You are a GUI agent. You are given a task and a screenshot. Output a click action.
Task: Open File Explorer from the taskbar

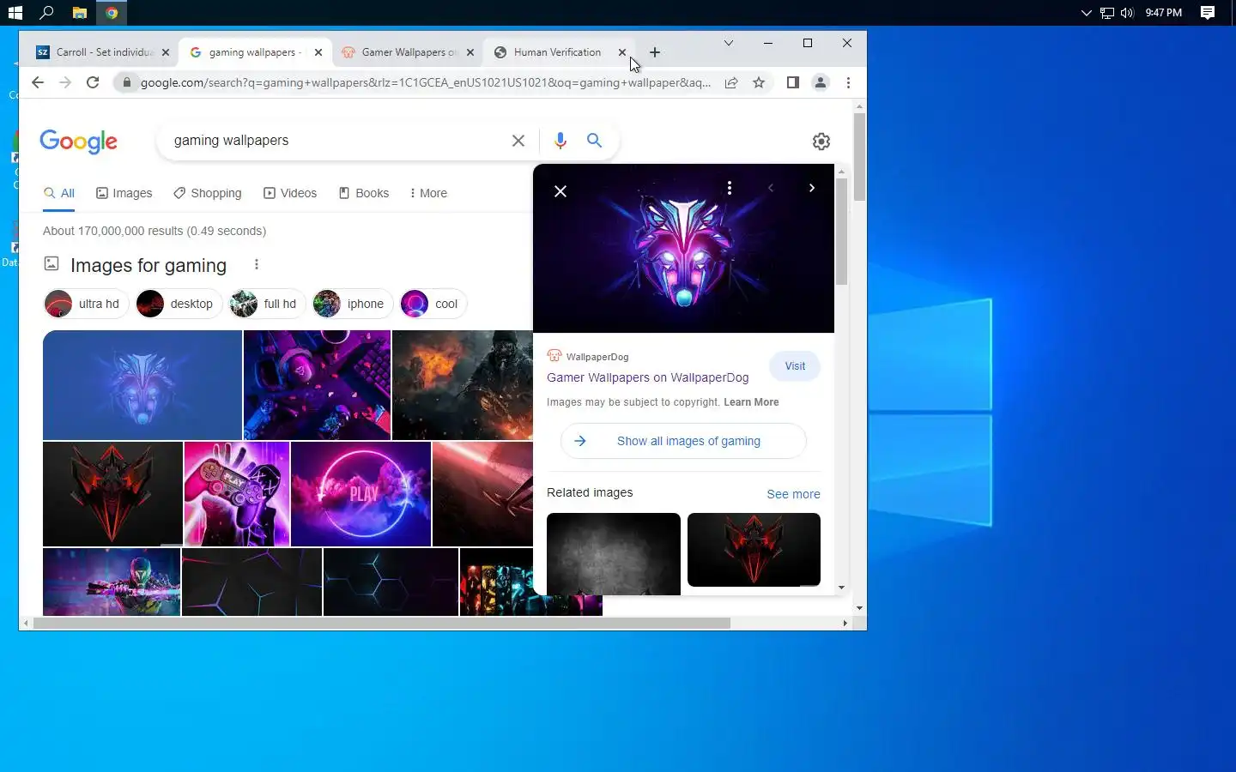(x=79, y=12)
